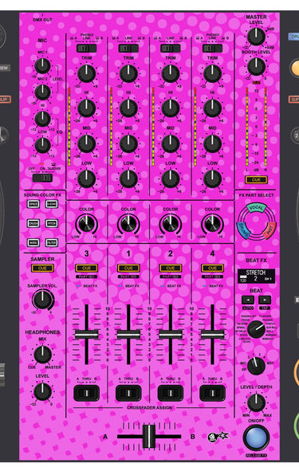Click channel 2 HI knob
Screen dimensions: 299x475
pyautogui.click(x=171, y=108)
